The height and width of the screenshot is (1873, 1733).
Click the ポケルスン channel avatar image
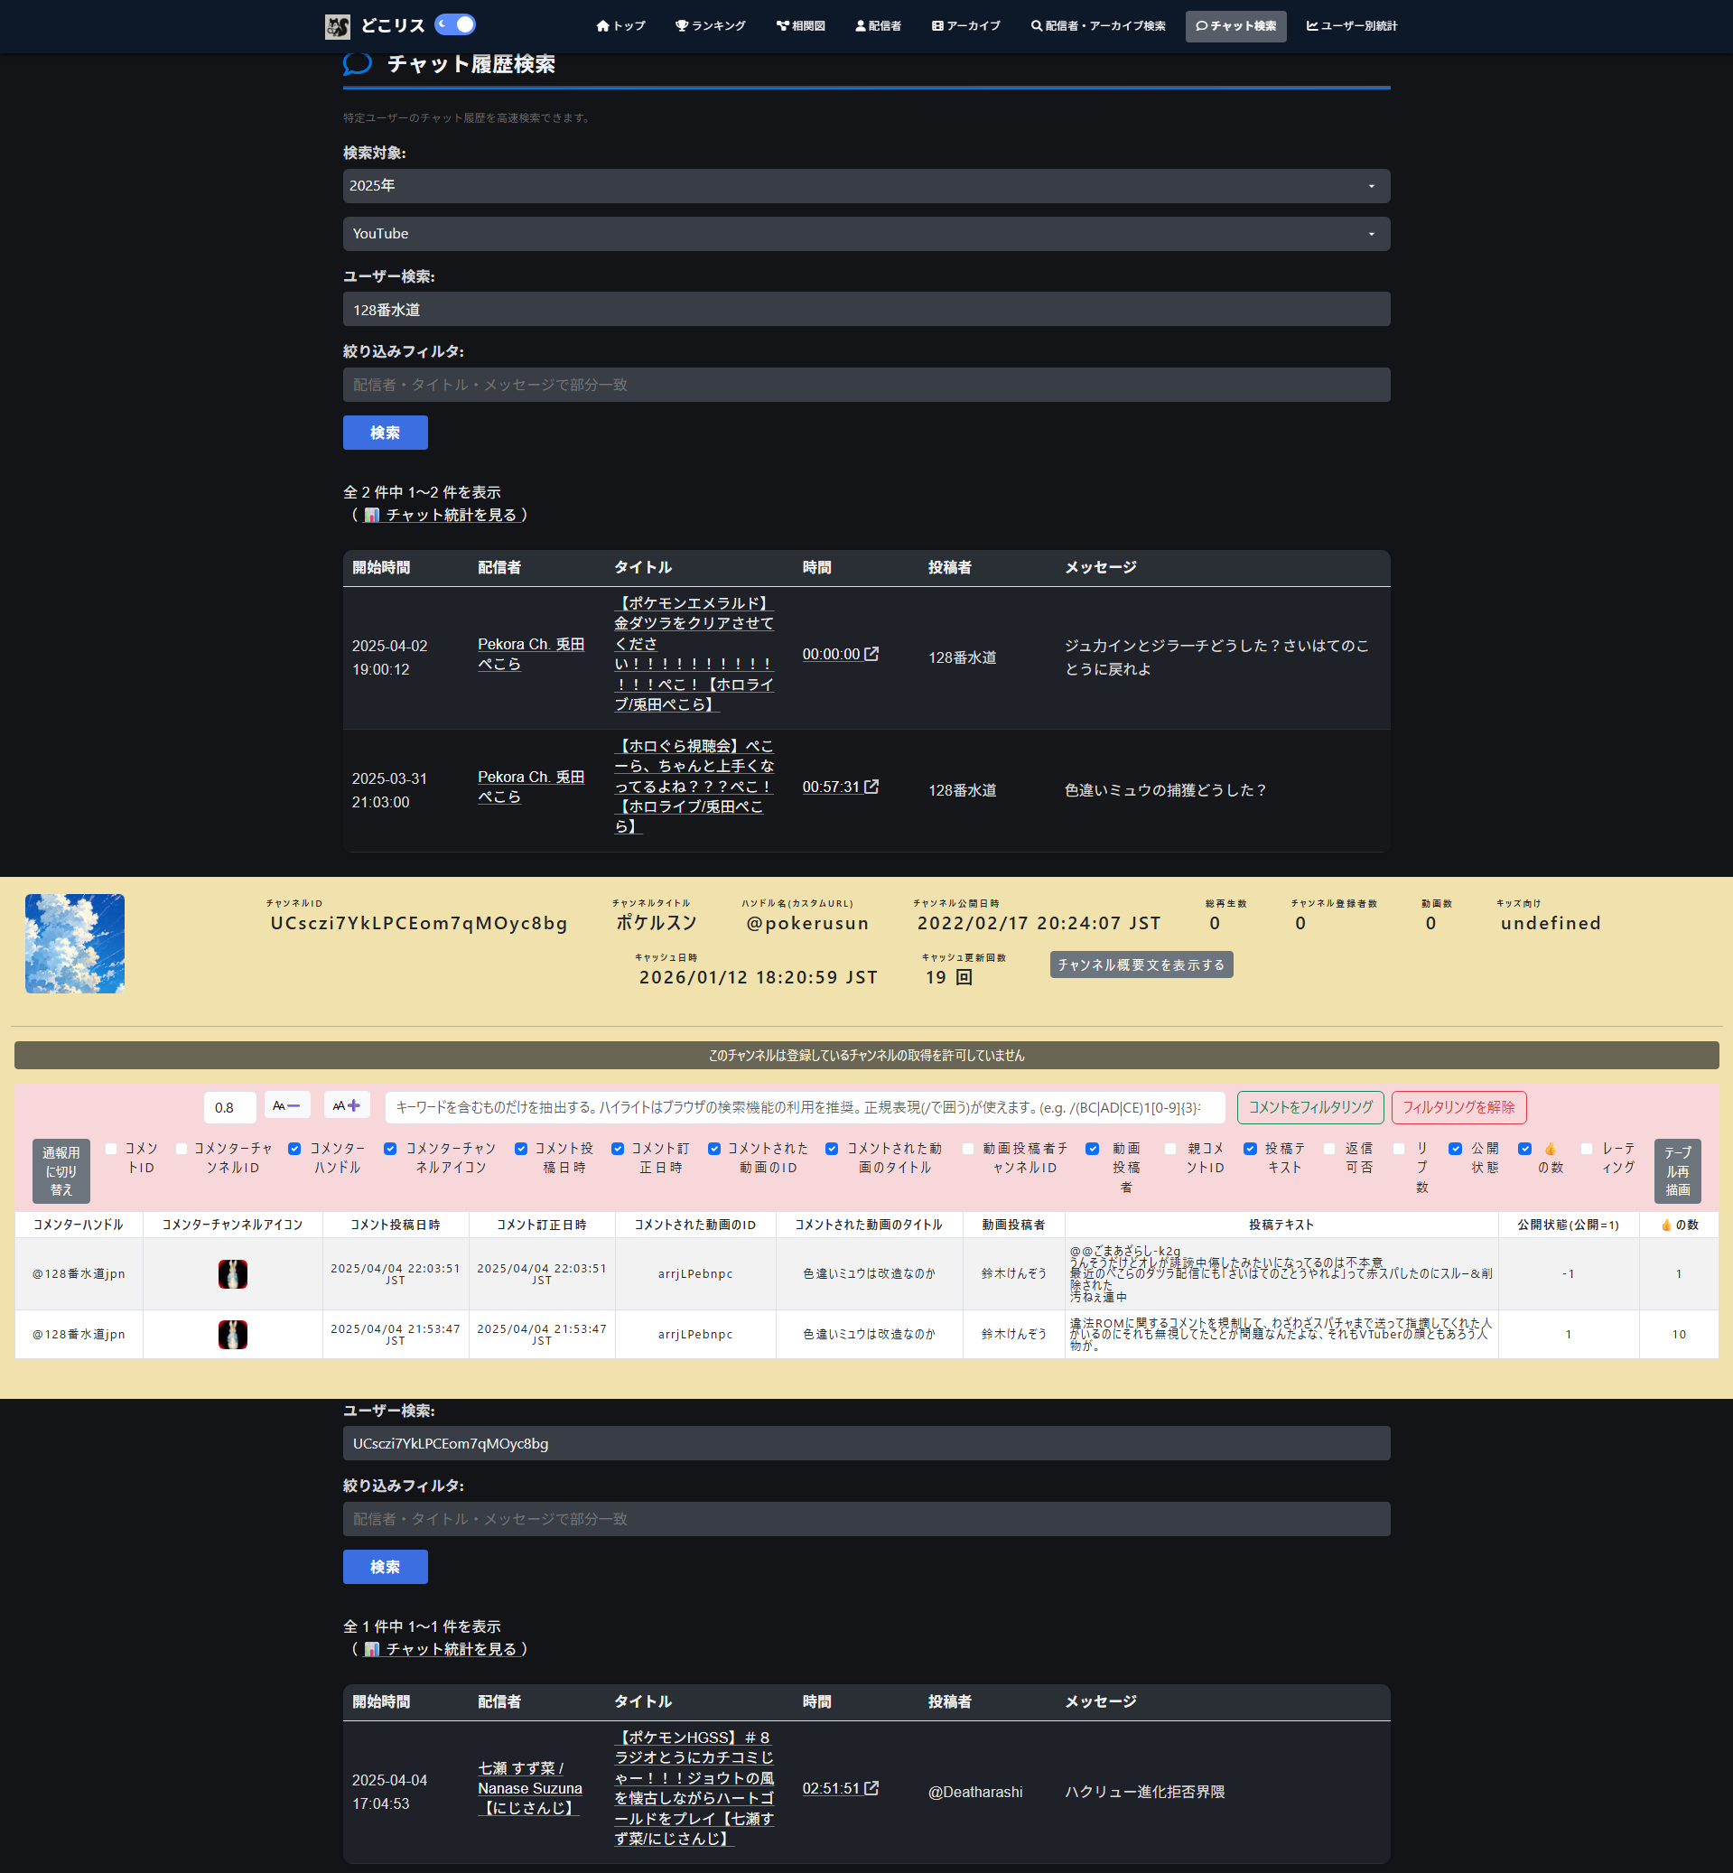[75, 944]
